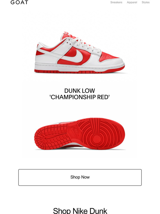
Task: Click the red tongue label on the shoe
Action: [x=66, y=33]
